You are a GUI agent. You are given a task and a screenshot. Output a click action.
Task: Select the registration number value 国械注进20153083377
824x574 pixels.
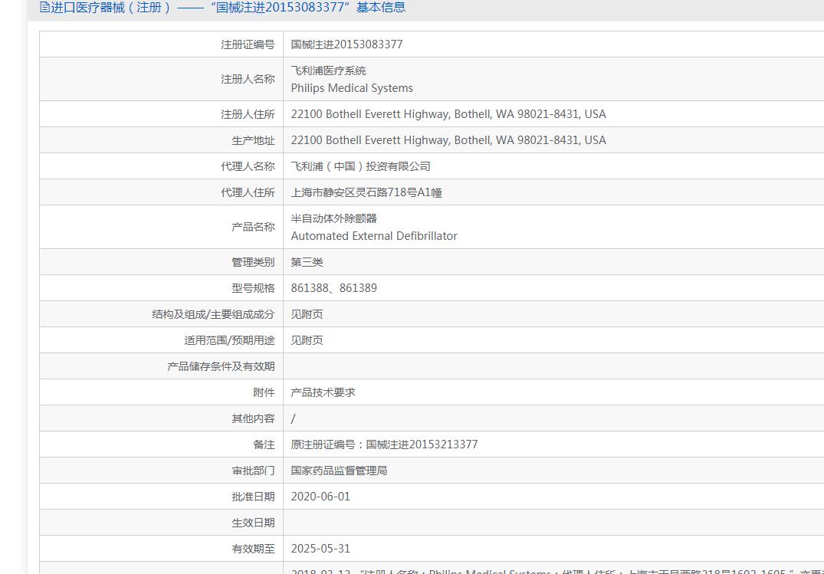[x=346, y=44]
